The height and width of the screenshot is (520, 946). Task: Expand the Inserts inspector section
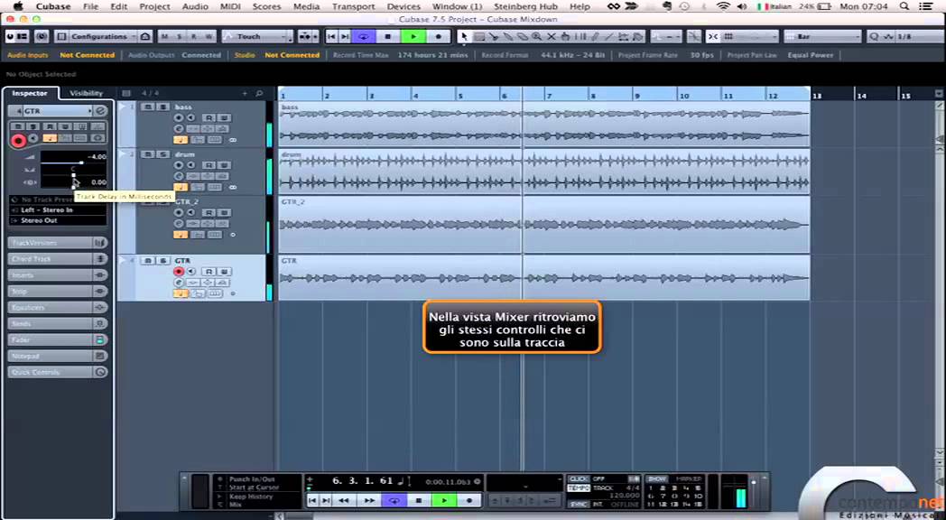(x=58, y=275)
